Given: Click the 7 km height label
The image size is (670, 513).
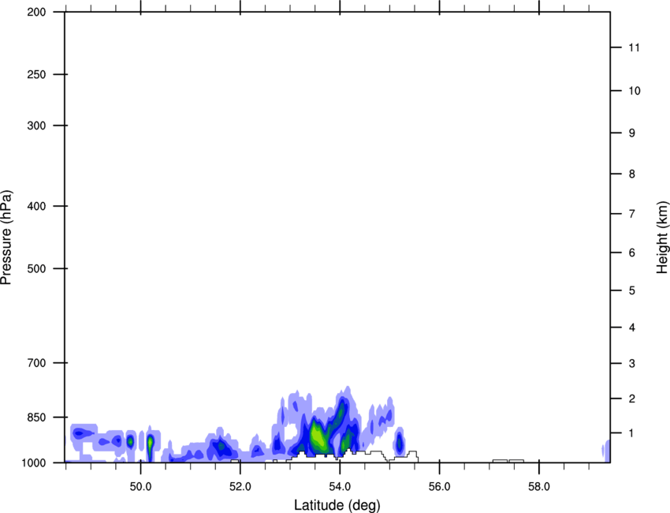Looking at the screenshot, I should coord(632,214).
